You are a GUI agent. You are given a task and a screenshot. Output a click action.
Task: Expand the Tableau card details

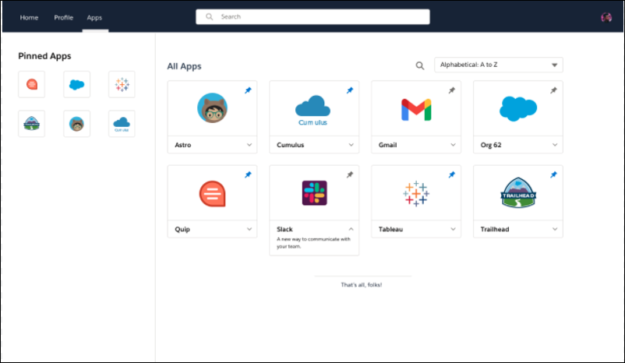453,229
